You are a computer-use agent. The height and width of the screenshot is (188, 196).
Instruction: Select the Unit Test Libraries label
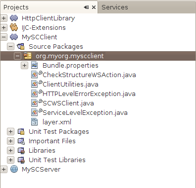[x=57, y=160]
